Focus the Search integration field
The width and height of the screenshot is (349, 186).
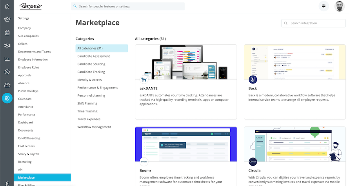pyautogui.click(x=313, y=23)
